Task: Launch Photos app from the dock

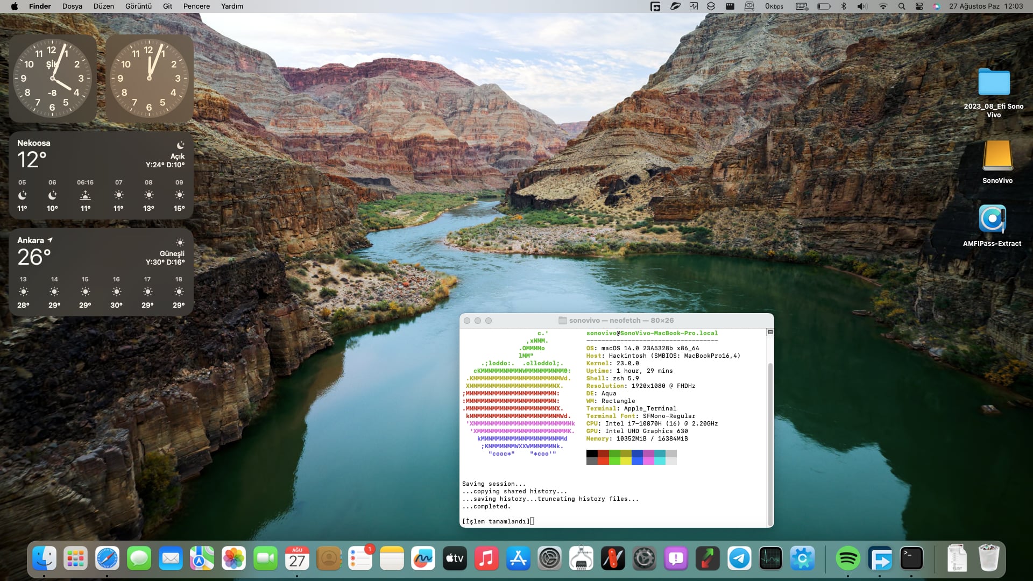Action: click(234, 559)
